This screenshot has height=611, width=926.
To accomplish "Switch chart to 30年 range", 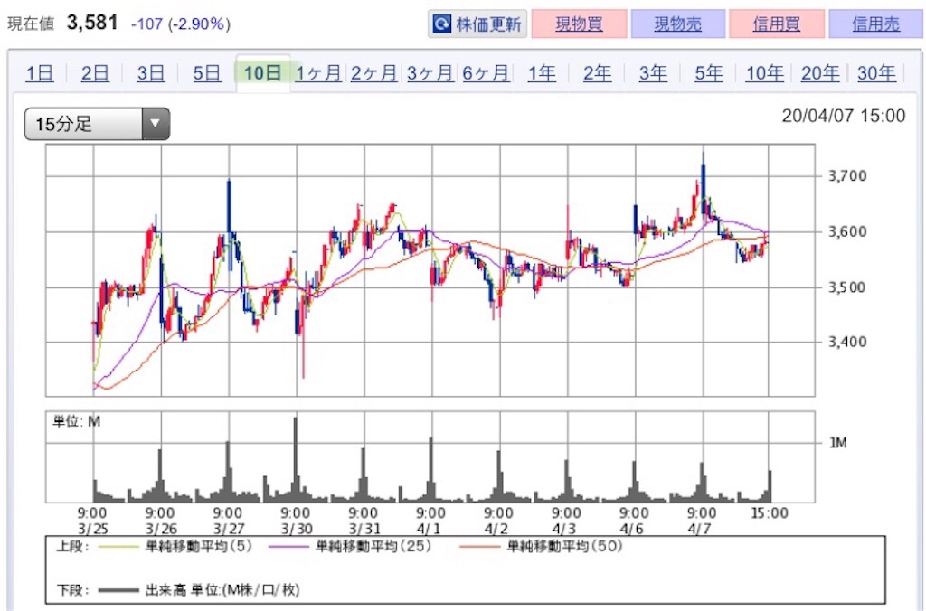I will click(876, 73).
